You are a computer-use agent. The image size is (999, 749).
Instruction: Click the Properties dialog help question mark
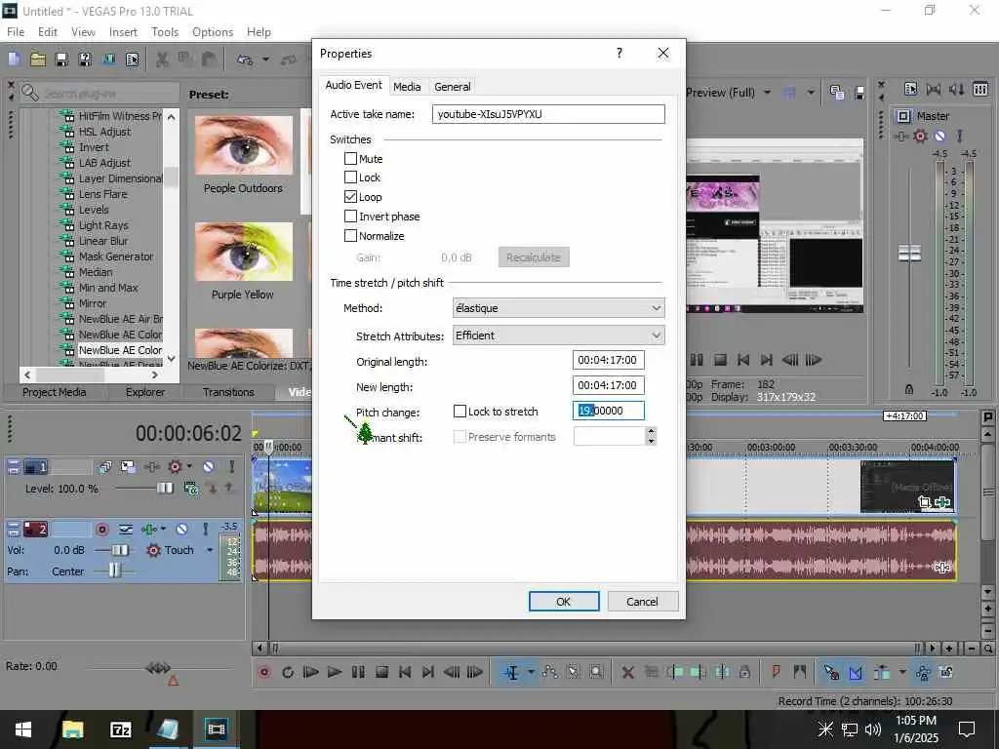[619, 53]
